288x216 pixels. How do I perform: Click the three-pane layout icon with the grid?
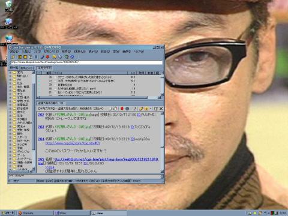tap(31, 57)
